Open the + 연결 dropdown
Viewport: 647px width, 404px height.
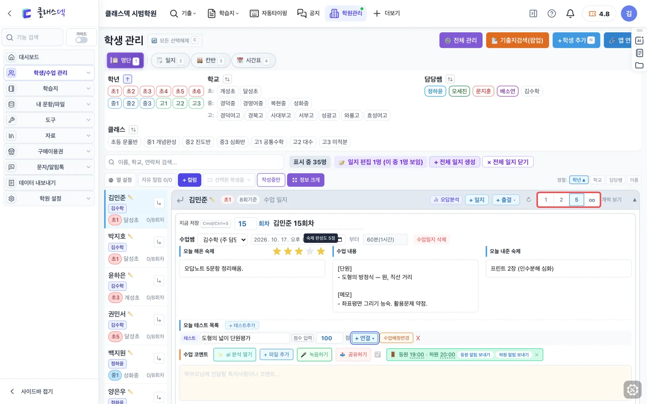[x=365, y=338]
